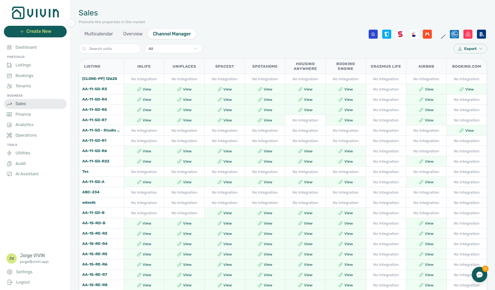Open the Booking Engine pencil icon
Viewport: 495px width, 290px height.
443,36
